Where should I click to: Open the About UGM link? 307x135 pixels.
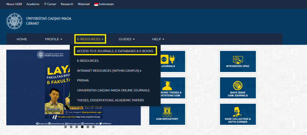coord(14,4)
